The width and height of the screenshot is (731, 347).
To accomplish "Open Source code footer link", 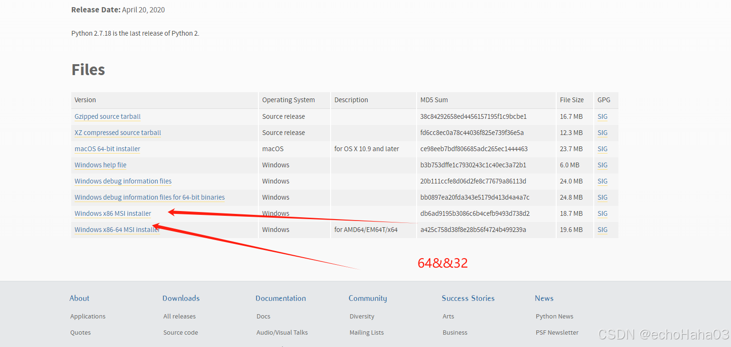I will [180, 332].
